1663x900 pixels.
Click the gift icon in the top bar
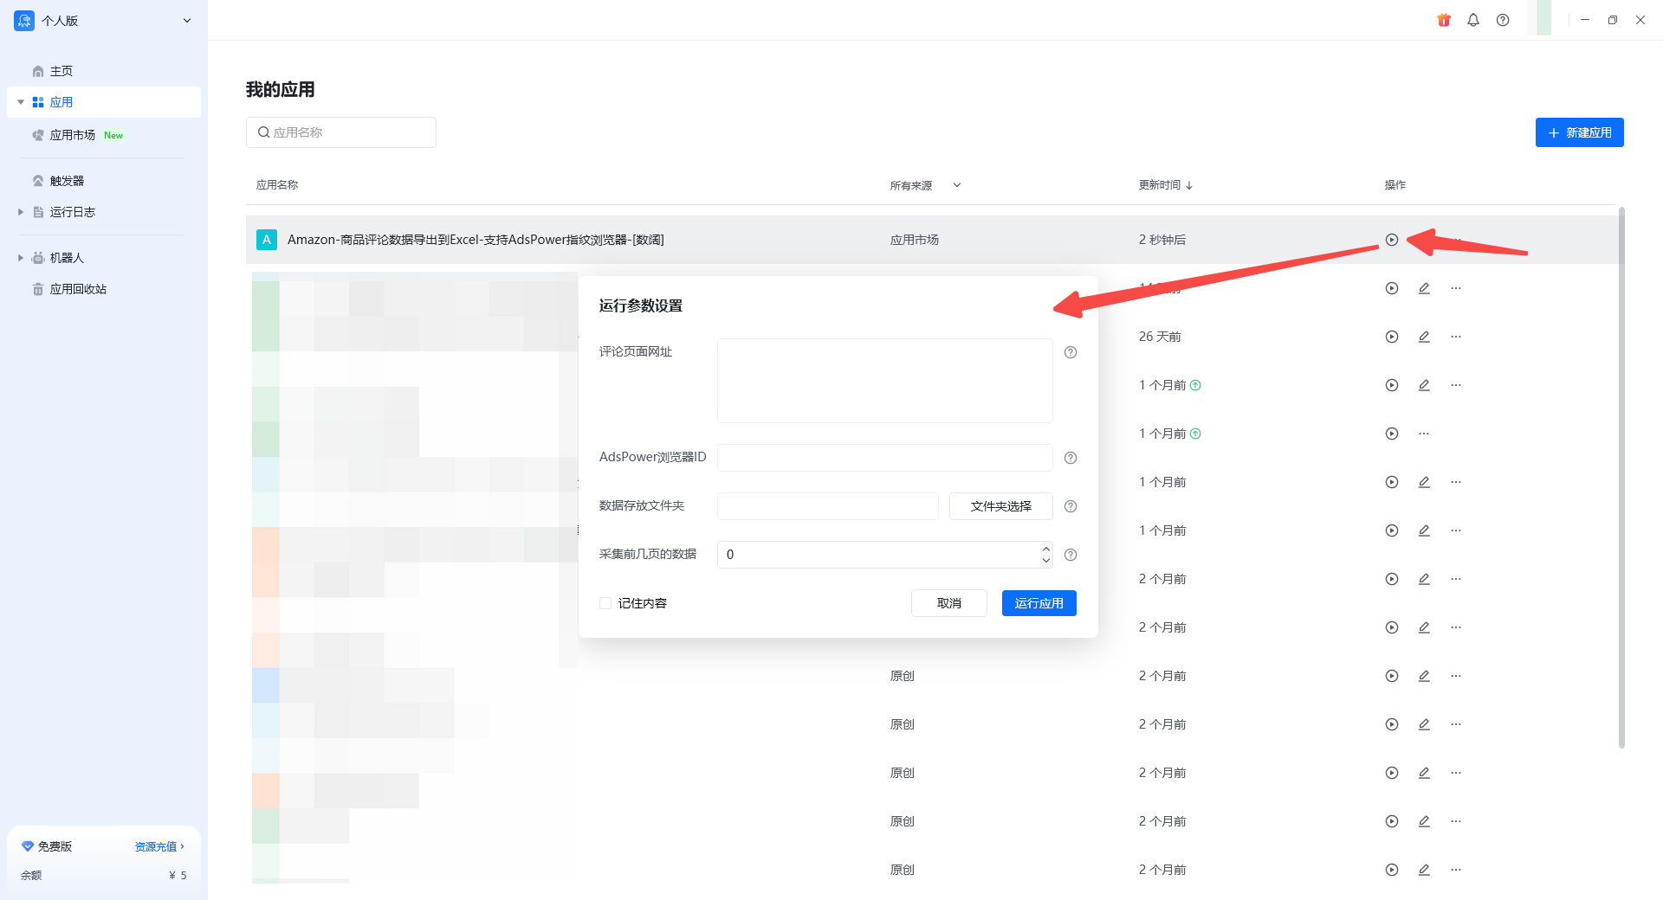(1443, 20)
